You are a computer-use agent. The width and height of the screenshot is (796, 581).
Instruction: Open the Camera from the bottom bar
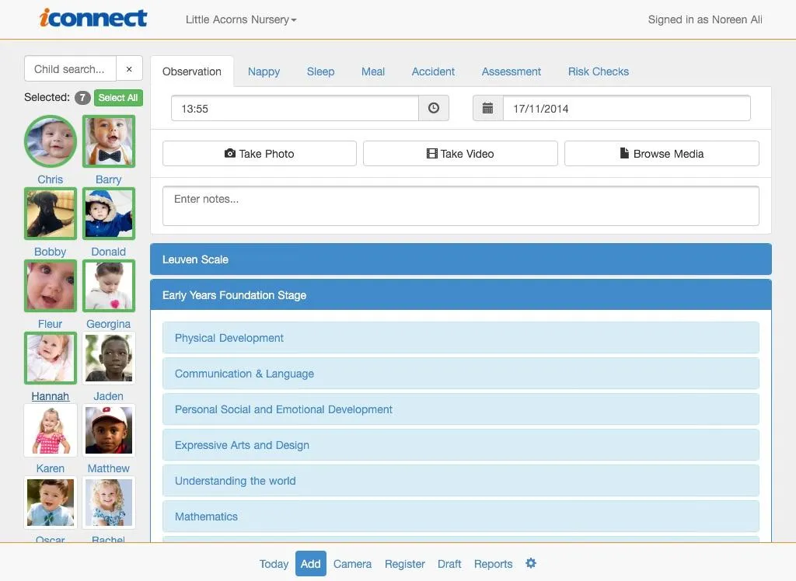point(352,563)
